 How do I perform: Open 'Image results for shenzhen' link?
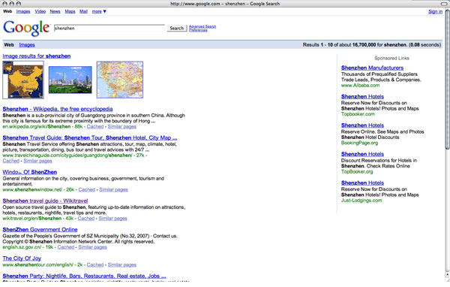tap(37, 56)
